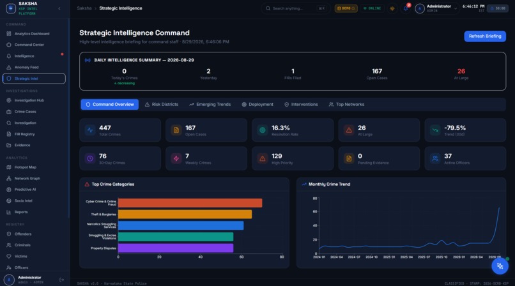This screenshot has width=515, height=286.
Task: Click the Monthly Crime Trend title
Action: click(x=330, y=184)
